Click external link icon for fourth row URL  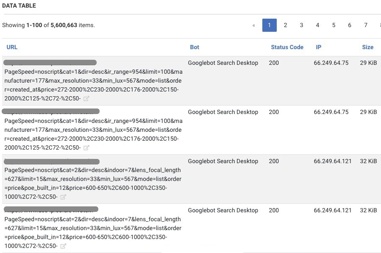63,246
